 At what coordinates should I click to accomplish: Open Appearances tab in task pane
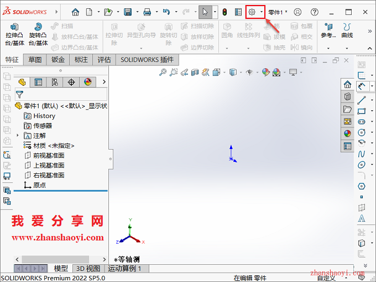coord(347,134)
